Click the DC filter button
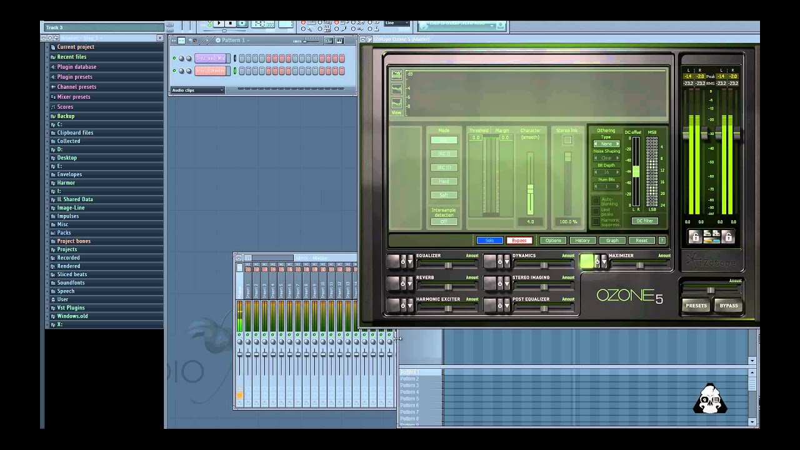 click(645, 221)
